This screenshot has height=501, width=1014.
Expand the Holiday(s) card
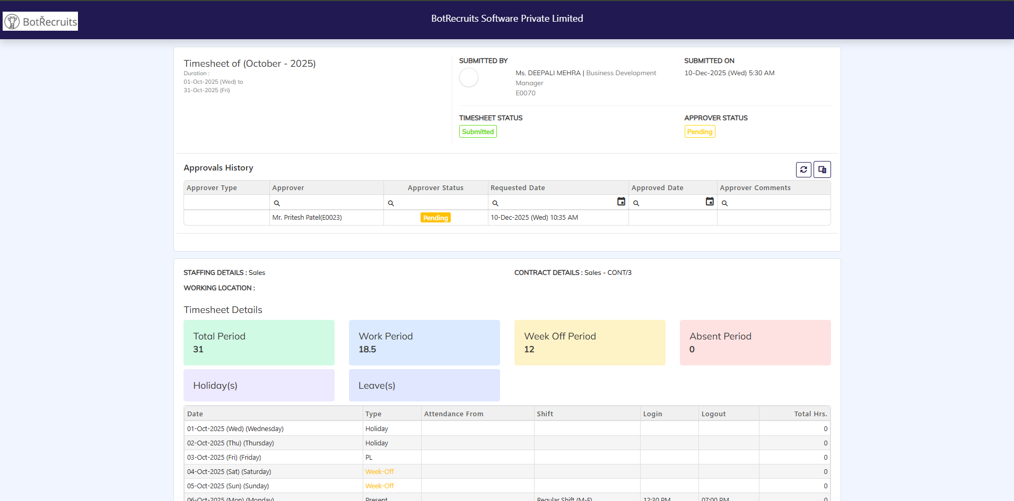259,386
